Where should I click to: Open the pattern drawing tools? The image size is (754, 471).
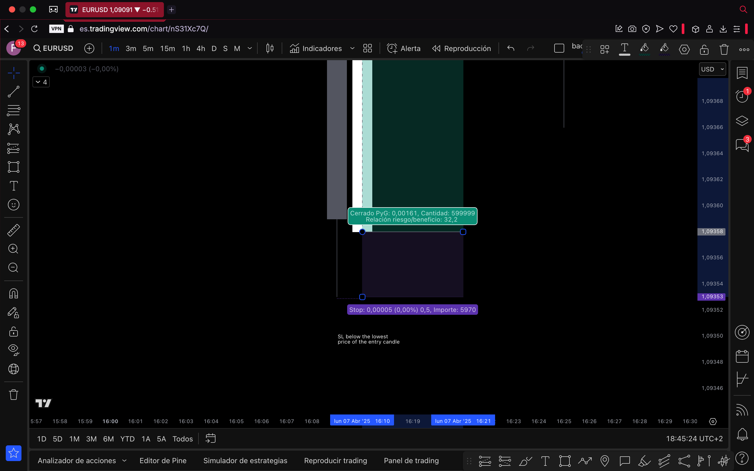pyautogui.click(x=13, y=129)
